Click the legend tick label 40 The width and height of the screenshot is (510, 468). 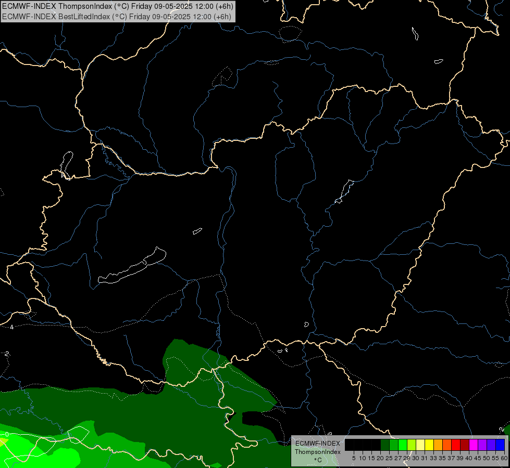point(469,458)
